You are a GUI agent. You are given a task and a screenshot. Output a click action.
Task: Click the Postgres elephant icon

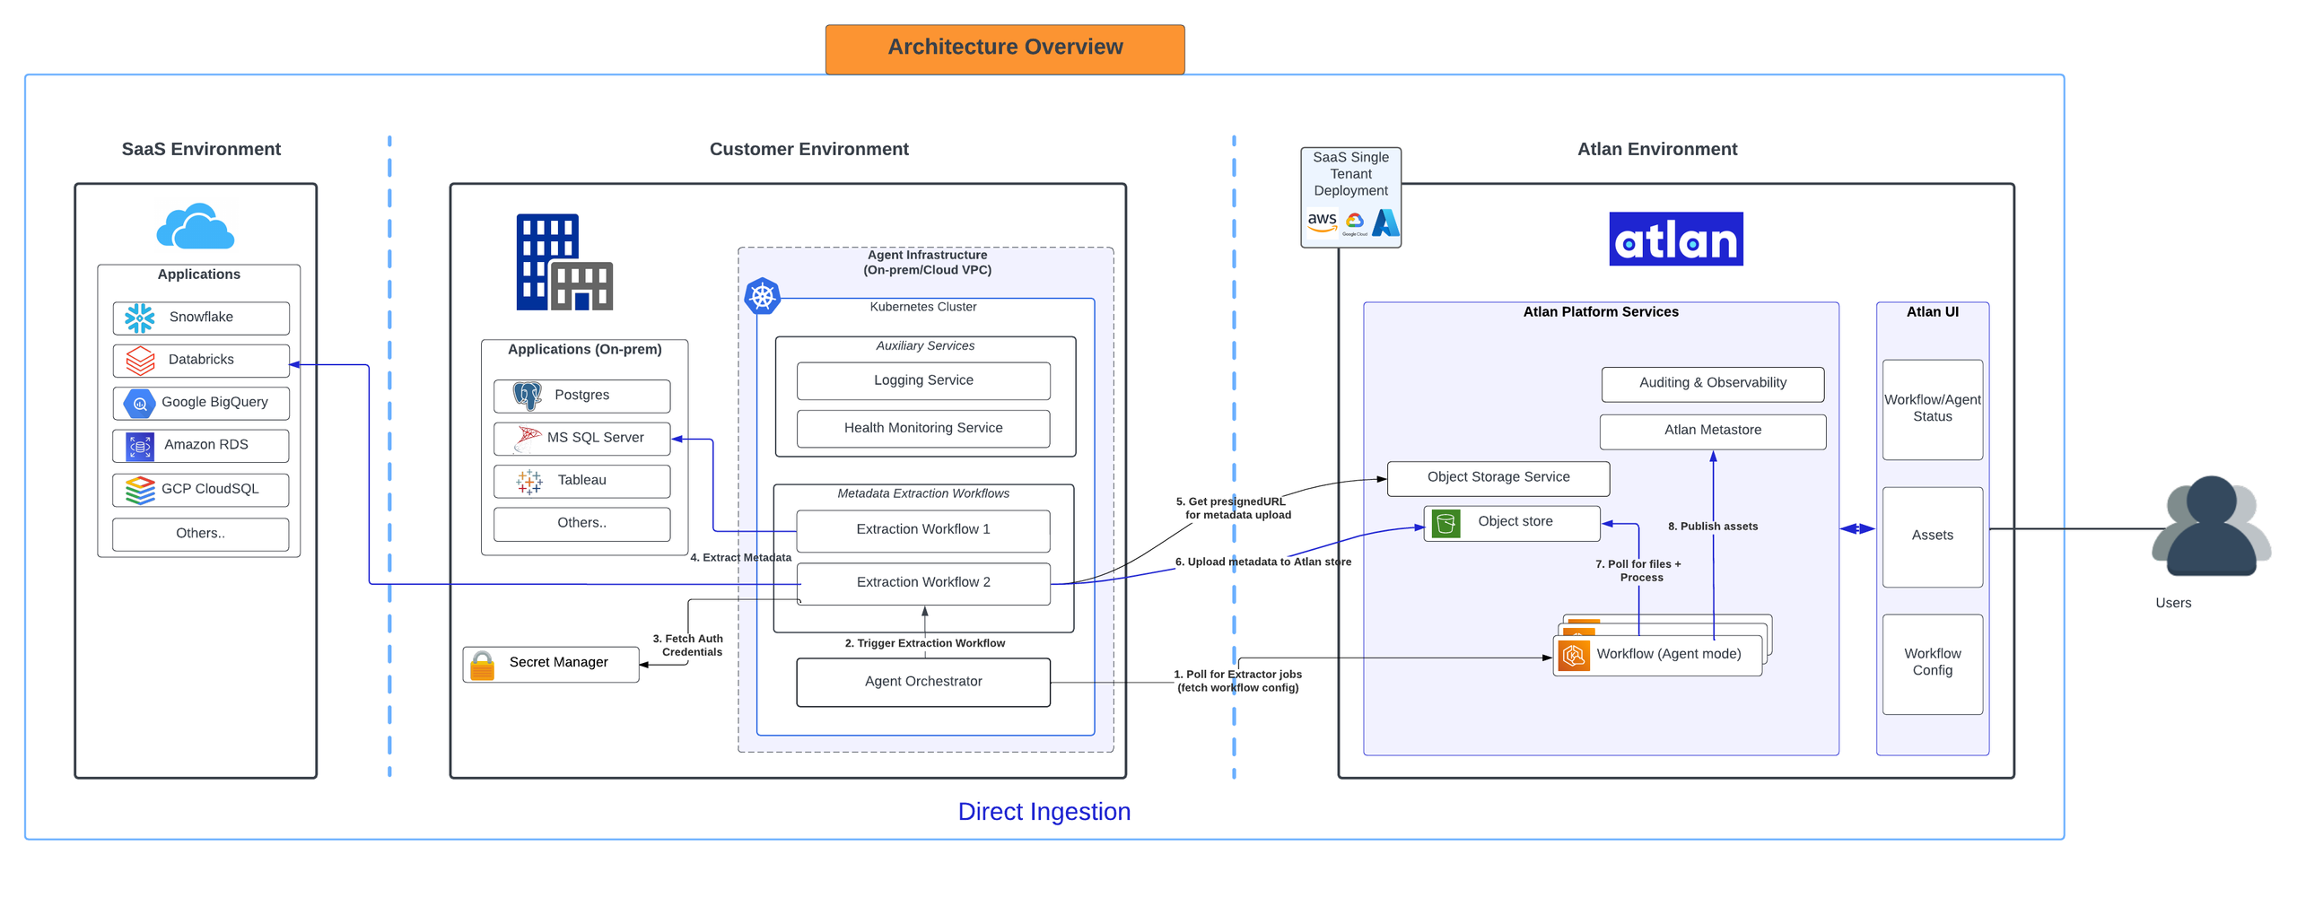click(526, 395)
